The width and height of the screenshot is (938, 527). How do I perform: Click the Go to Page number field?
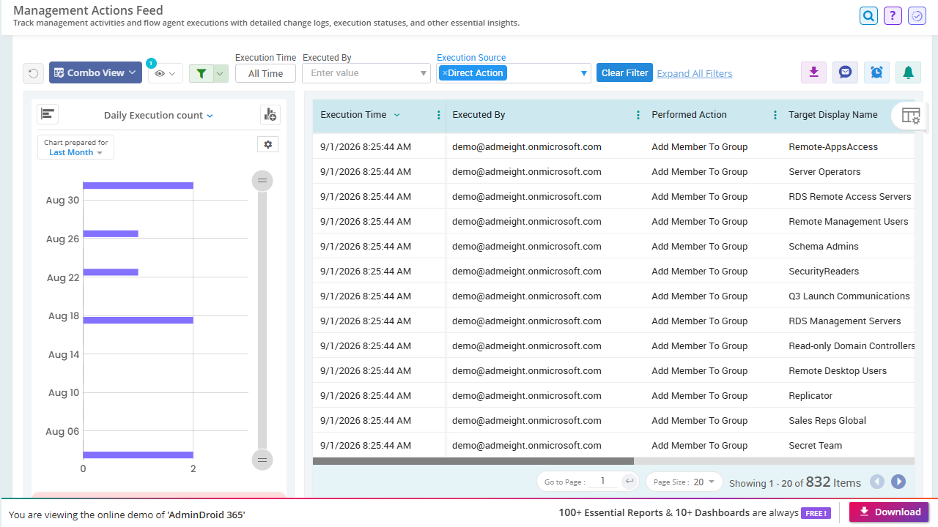603,481
